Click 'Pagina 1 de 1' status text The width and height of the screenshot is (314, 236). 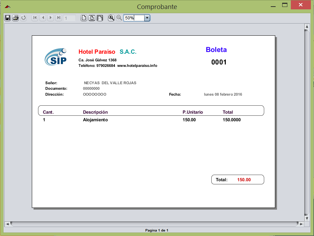157,230
